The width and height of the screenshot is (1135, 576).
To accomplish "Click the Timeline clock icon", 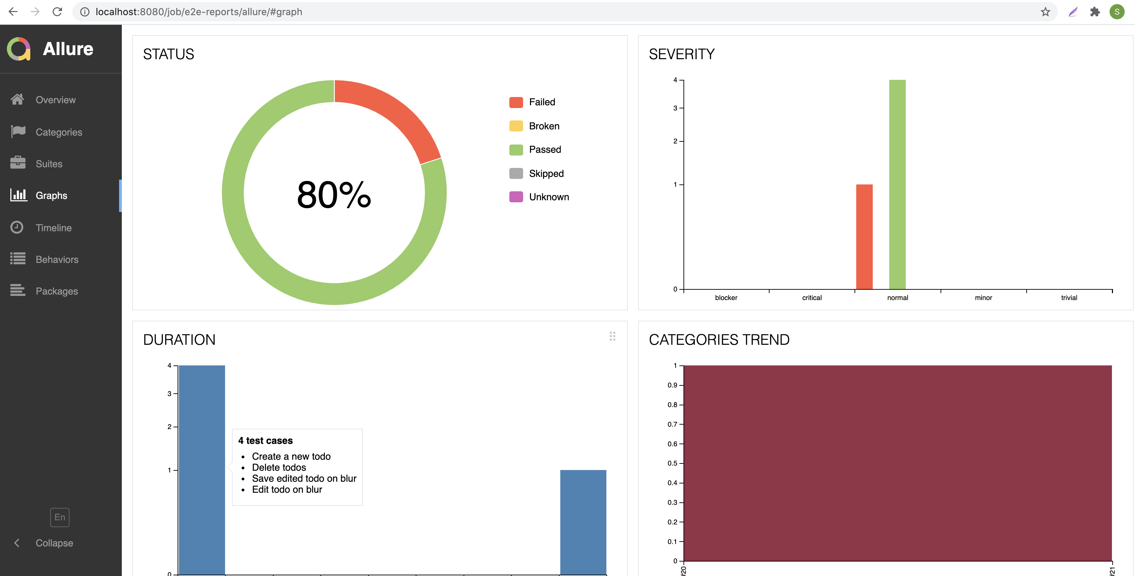I will [17, 227].
